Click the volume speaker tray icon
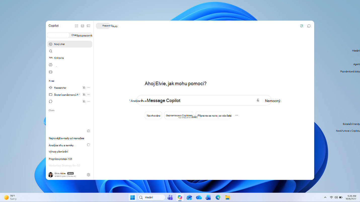Viewport: 360px width, 202px height. click(336, 197)
